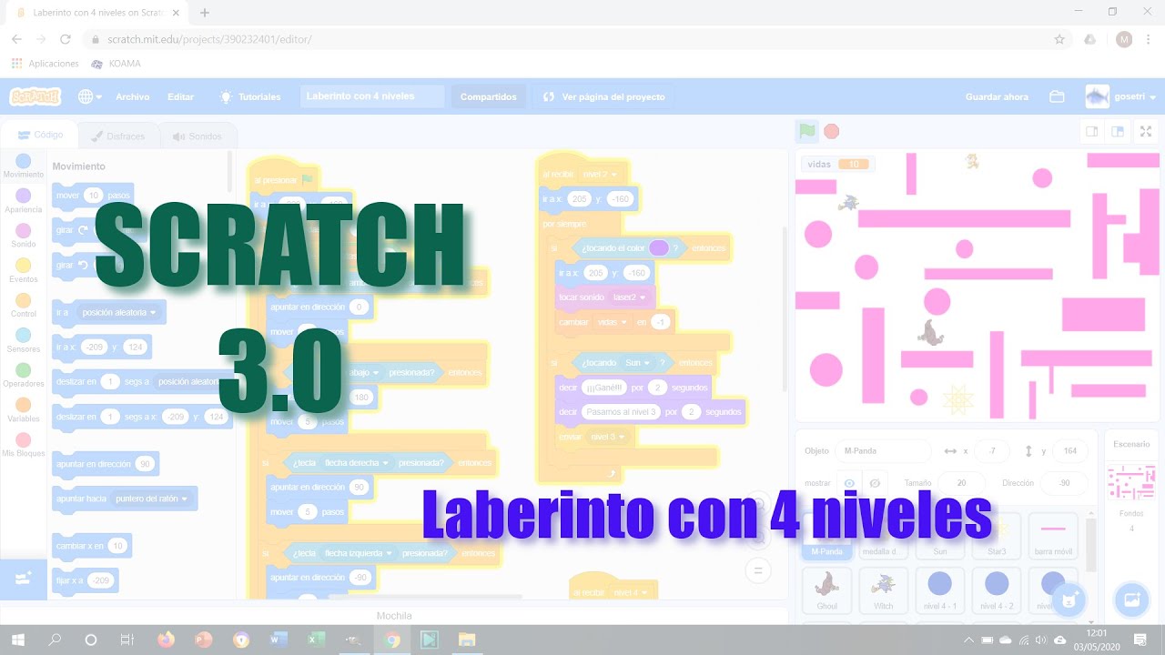This screenshot has height=655, width=1165.
Task: Open the 'vidas' variable dropdown in cambiar block
Action: 612,322
